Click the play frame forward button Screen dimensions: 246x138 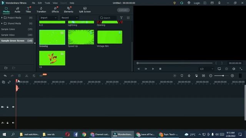[x=146, y=69]
